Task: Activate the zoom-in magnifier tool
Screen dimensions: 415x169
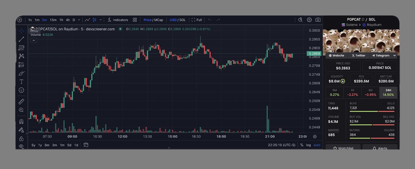Action: [21, 110]
